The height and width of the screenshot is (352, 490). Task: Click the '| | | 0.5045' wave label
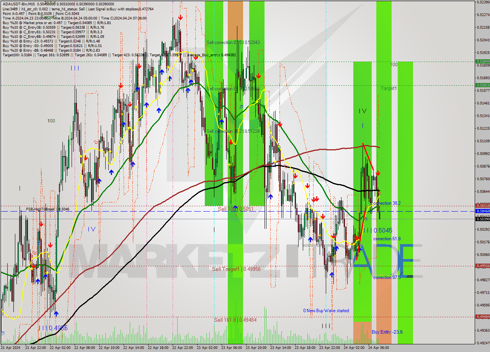(x=378, y=230)
